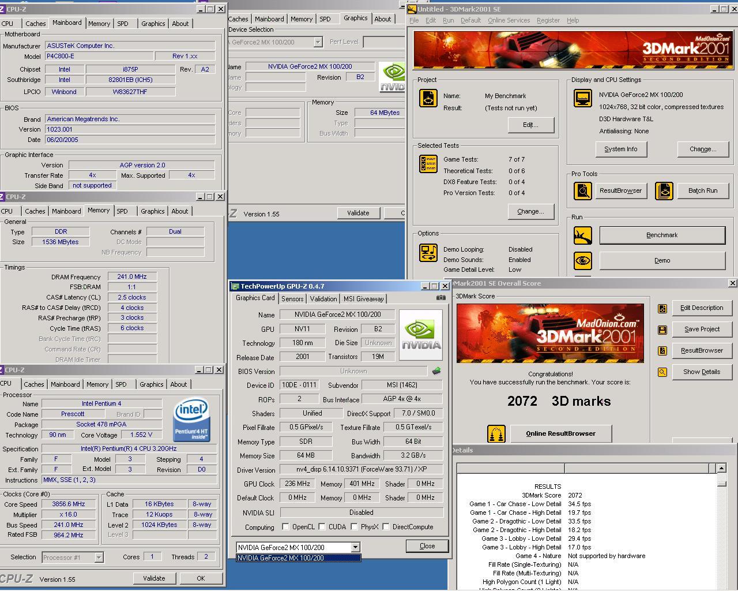Image resolution: width=738 pixels, height=591 pixels.
Task: Click the DRAM Frequency 241.0 MHz value
Action: 132,276
